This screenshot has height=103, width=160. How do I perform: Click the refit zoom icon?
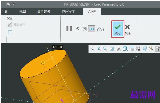click(x=92, y=49)
